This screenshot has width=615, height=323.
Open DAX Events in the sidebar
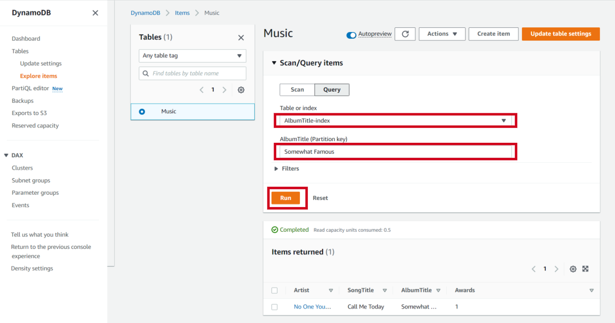(21, 205)
